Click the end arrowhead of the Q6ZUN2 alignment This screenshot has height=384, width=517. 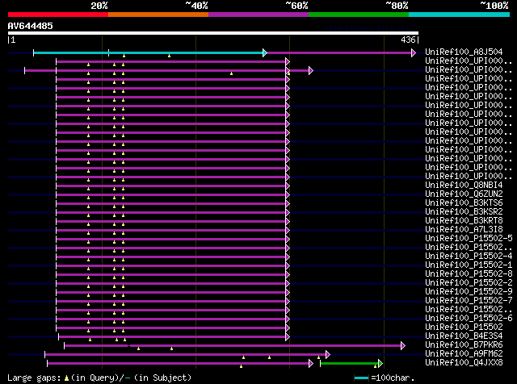pos(288,195)
